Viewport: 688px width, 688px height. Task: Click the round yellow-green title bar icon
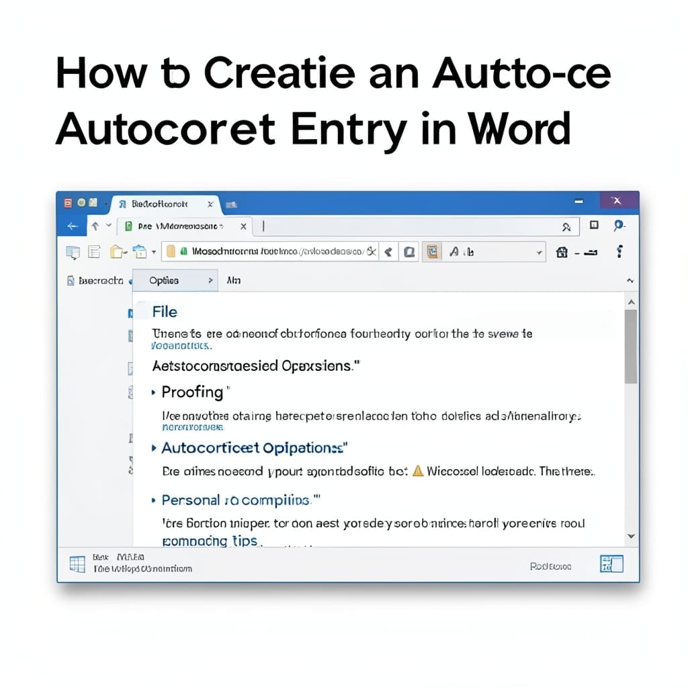[81, 203]
